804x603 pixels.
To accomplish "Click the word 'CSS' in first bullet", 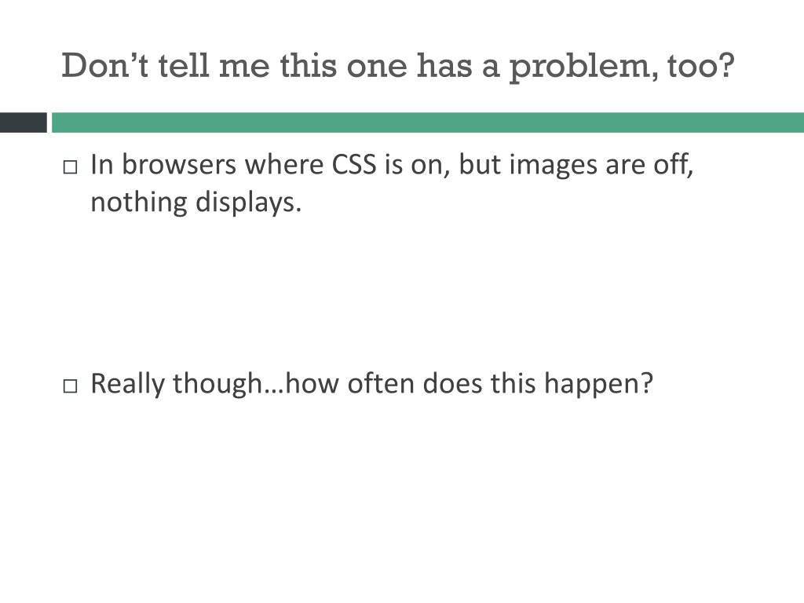I will (x=354, y=165).
